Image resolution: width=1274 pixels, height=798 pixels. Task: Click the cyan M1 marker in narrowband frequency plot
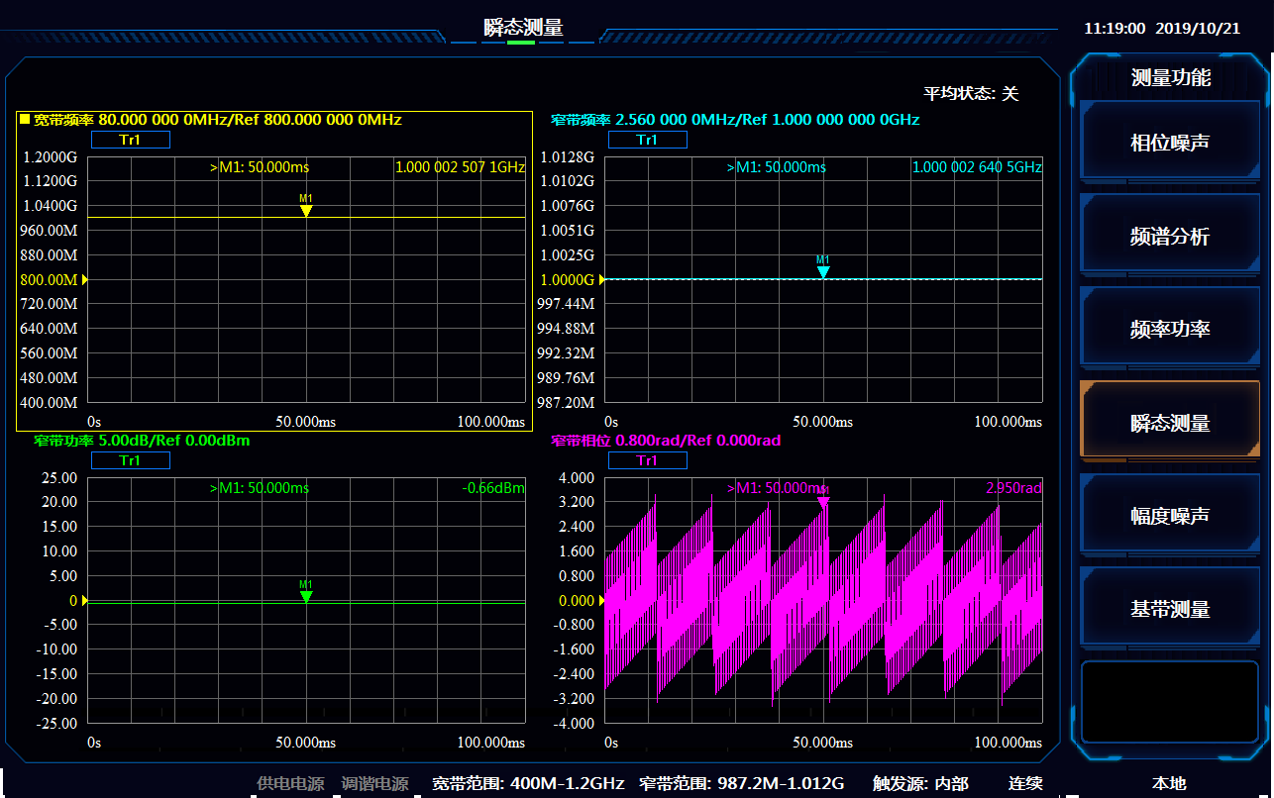tap(822, 271)
